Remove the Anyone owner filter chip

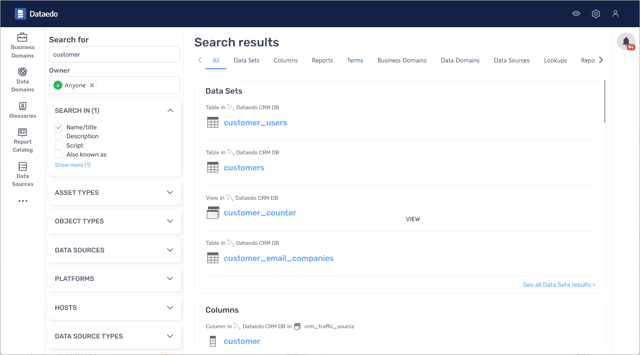click(92, 85)
